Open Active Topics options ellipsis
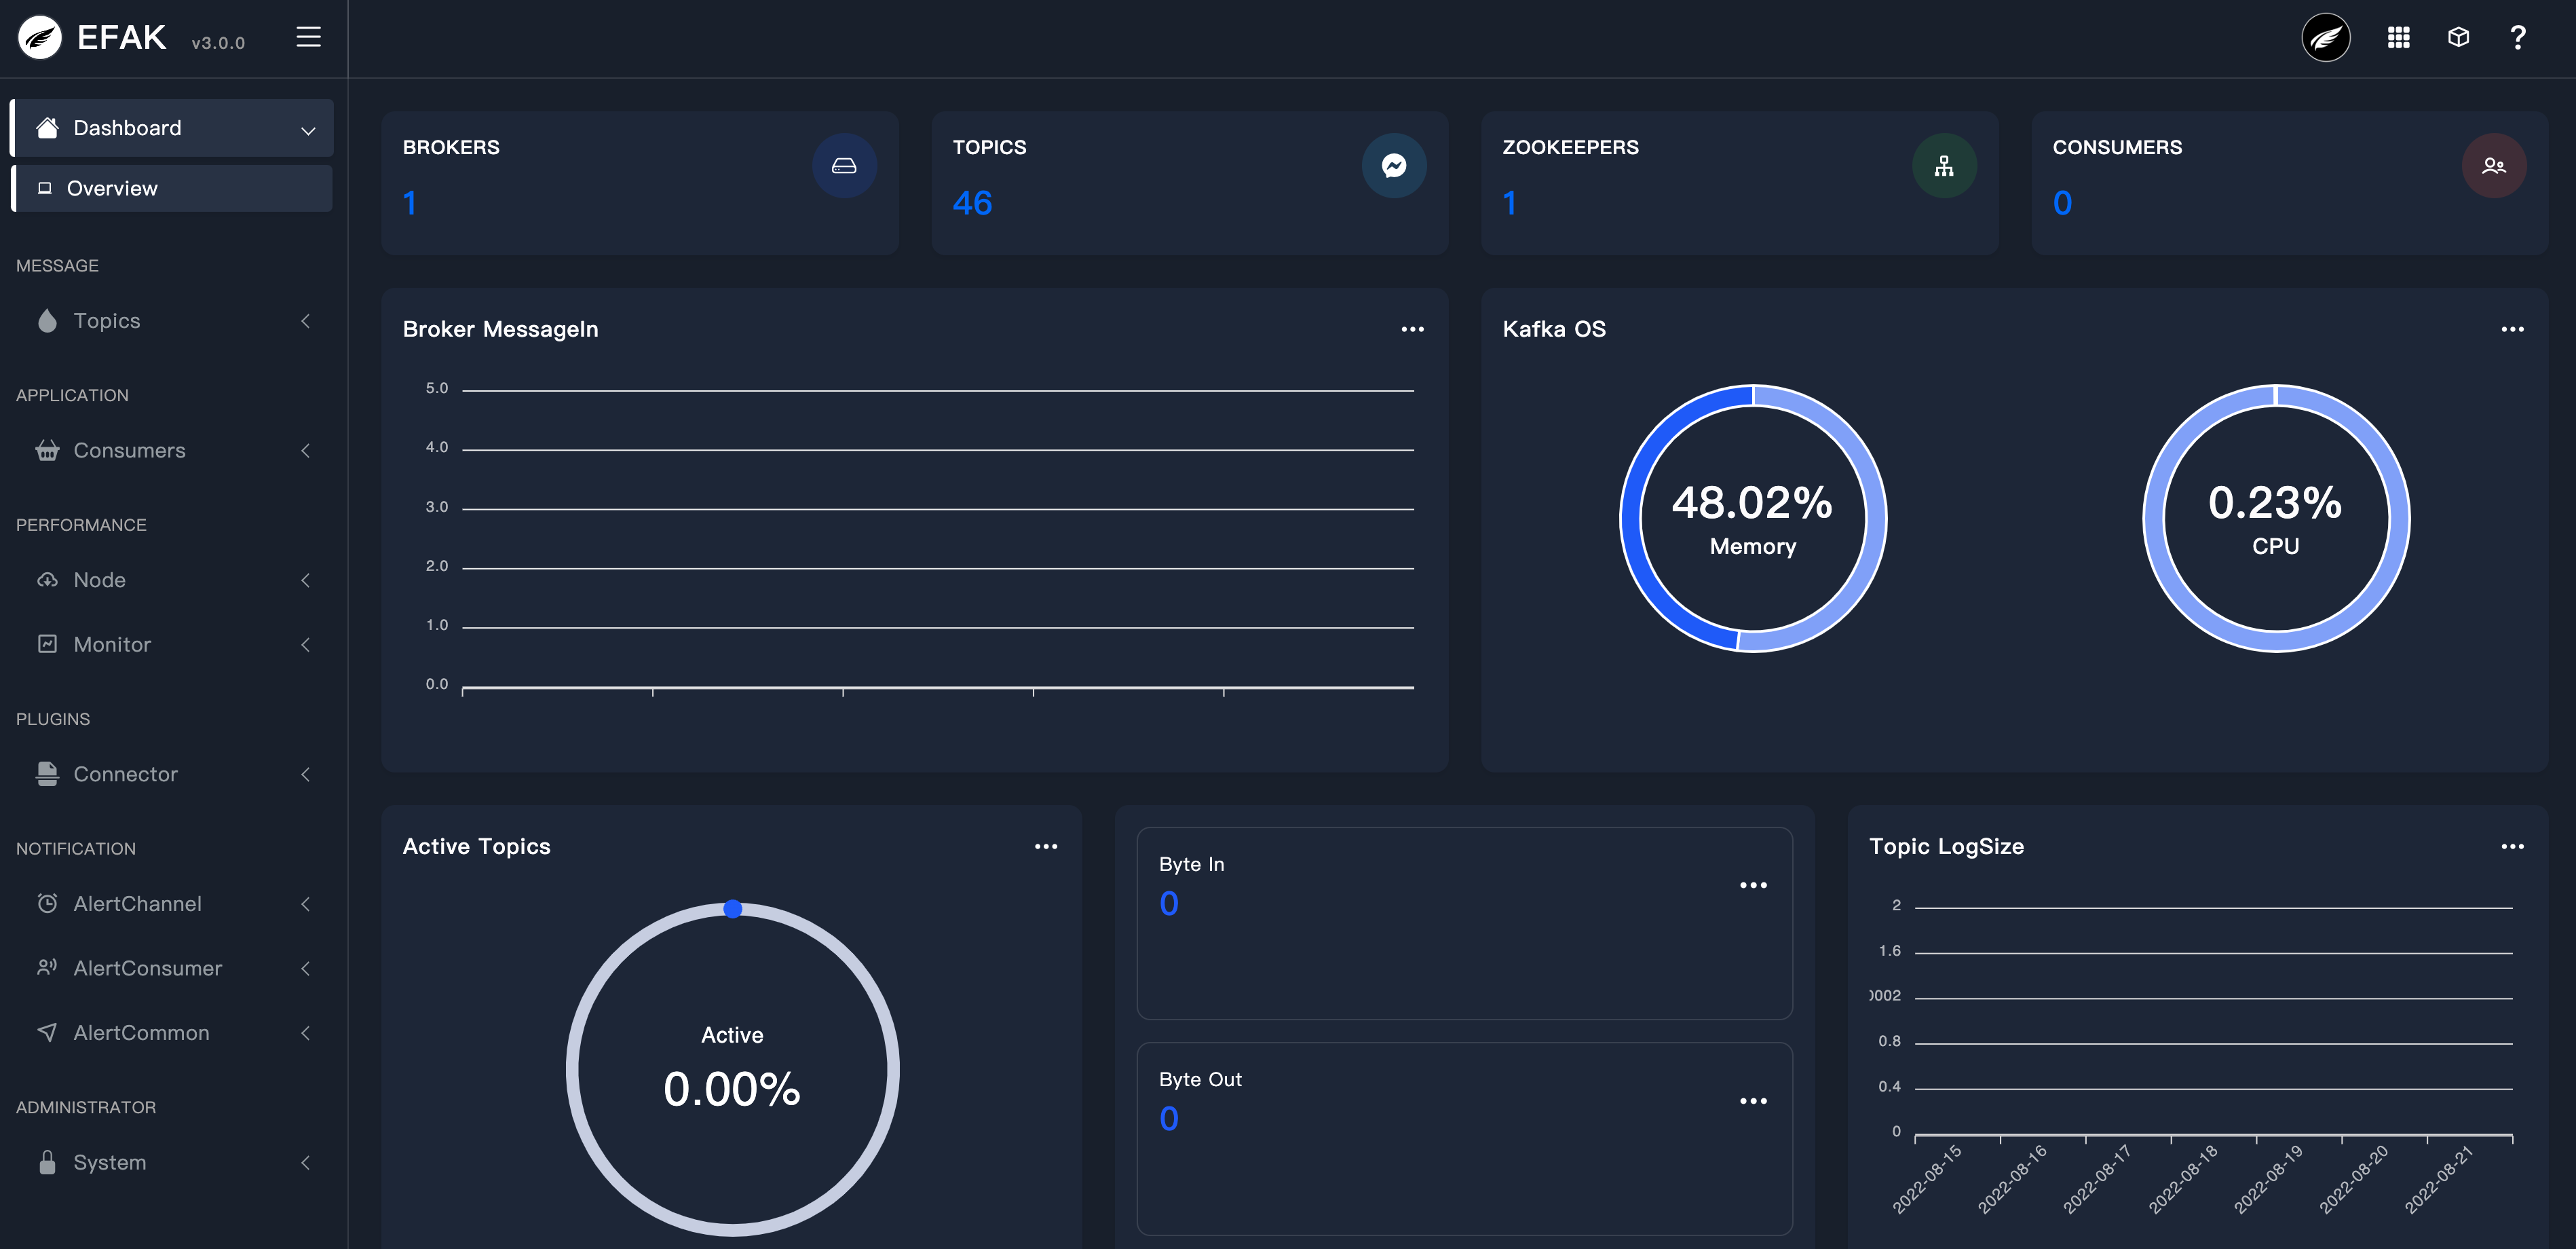The width and height of the screenshot is (2576, 1249). (x=1046, y=846)
